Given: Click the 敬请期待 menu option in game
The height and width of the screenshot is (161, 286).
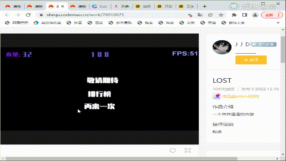Looking at the screenshot, I should click(x=102, y=80).
